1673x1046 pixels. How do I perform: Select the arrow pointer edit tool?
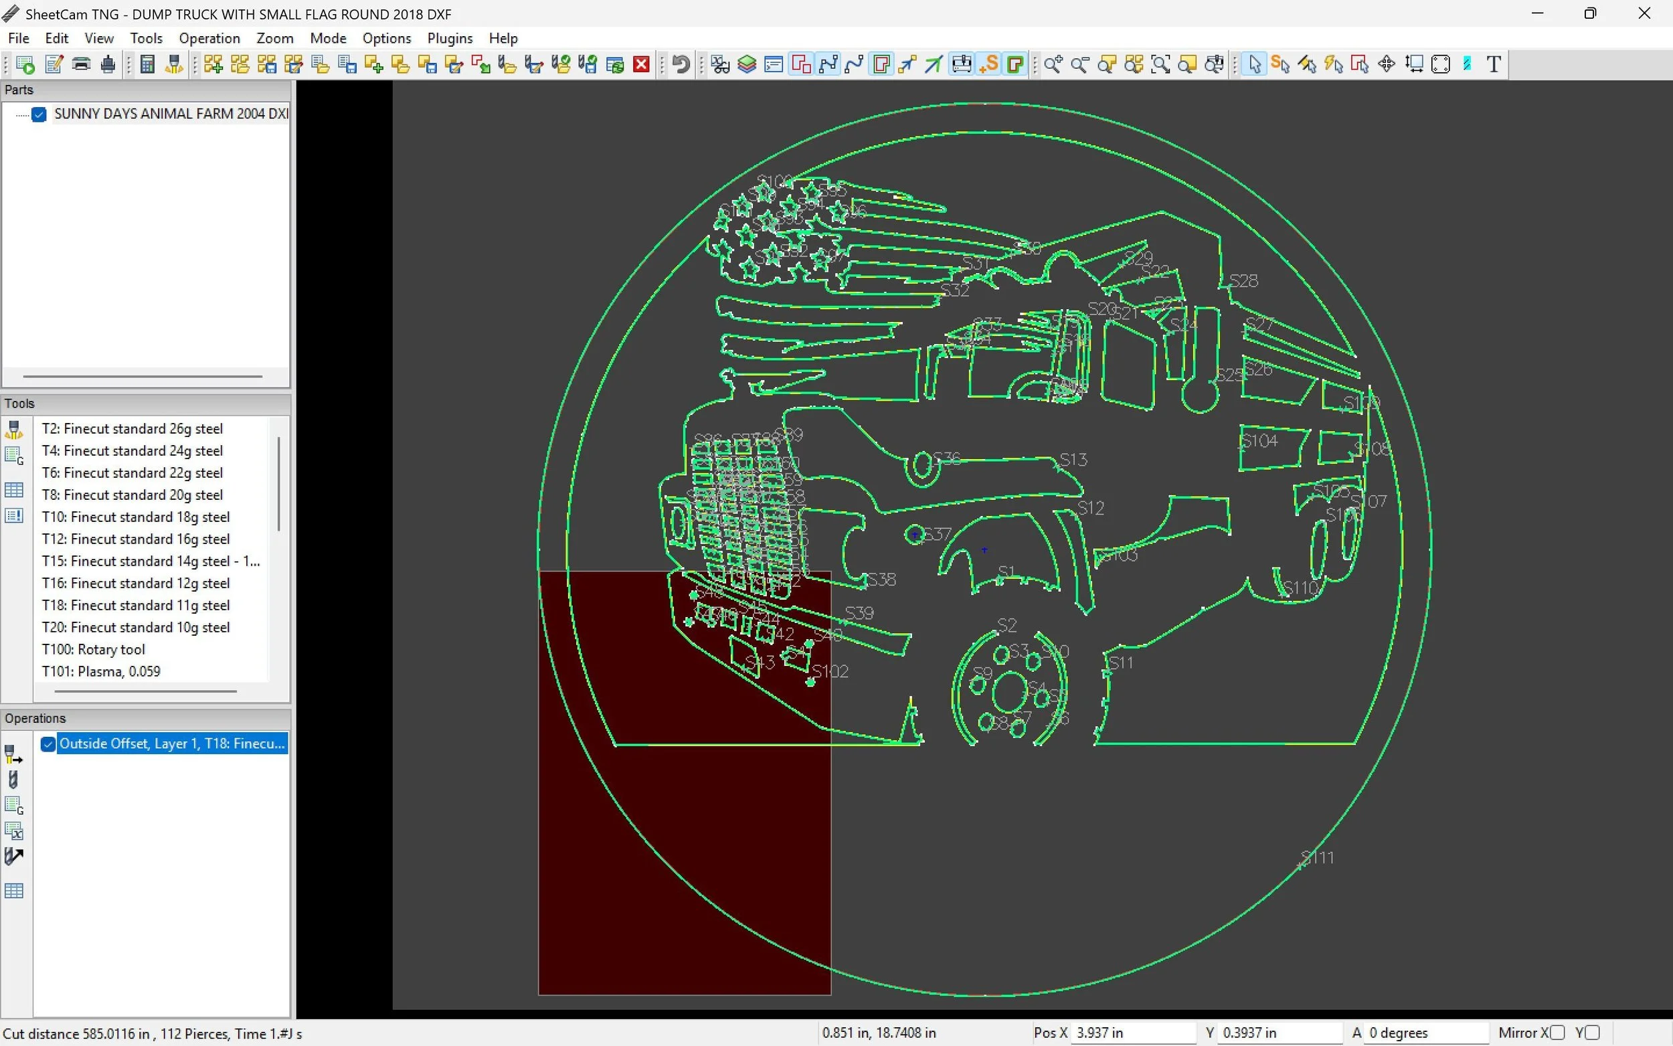(x=1254, y=64)
